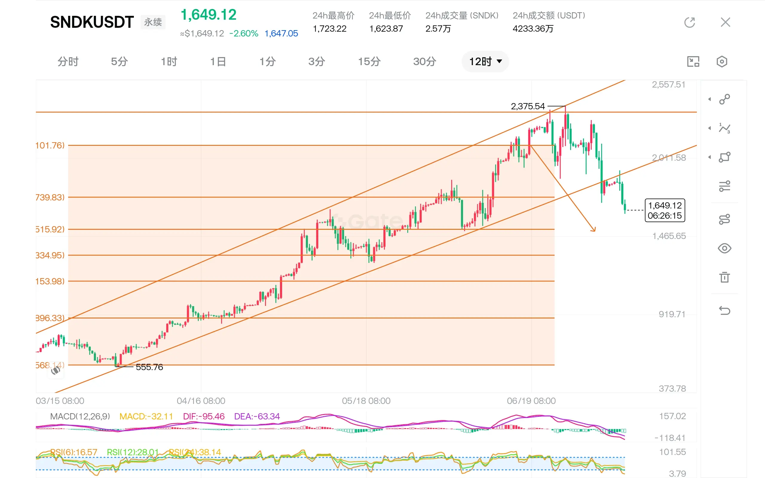Click the 24h成交额 value 4233.36万
This screenshot has width=765, height=478.
pyautogui.click(x=533, y=29)
